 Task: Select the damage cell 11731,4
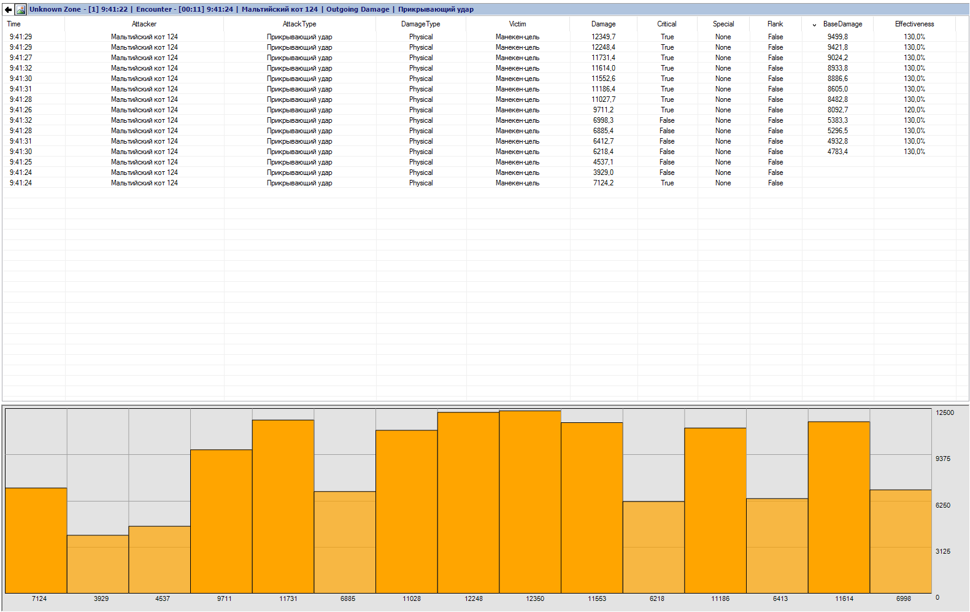[x=603, y=58]
